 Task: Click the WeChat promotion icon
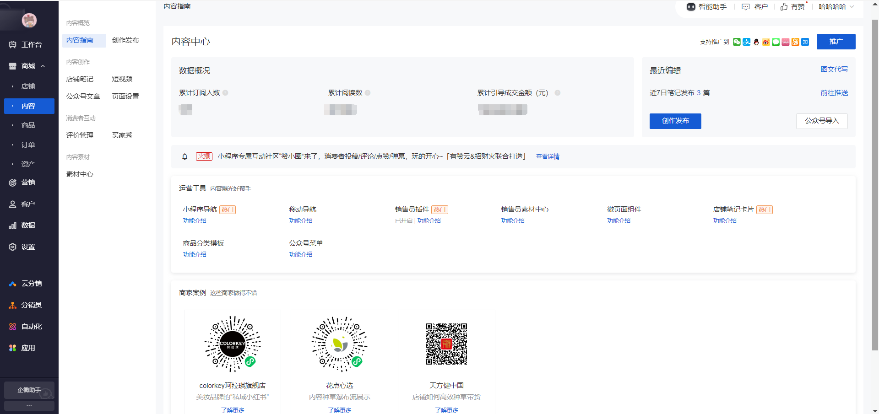click(737, 42)
